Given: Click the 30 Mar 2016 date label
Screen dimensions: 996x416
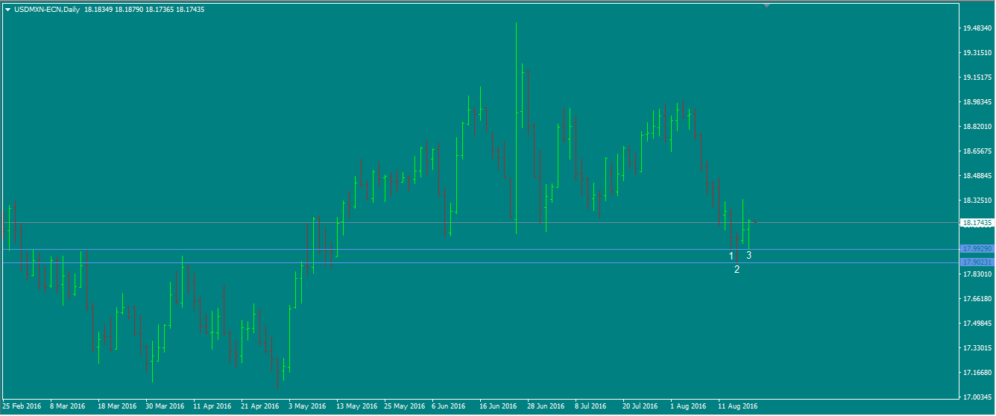Looking at the screenshot, I should 165,406.
